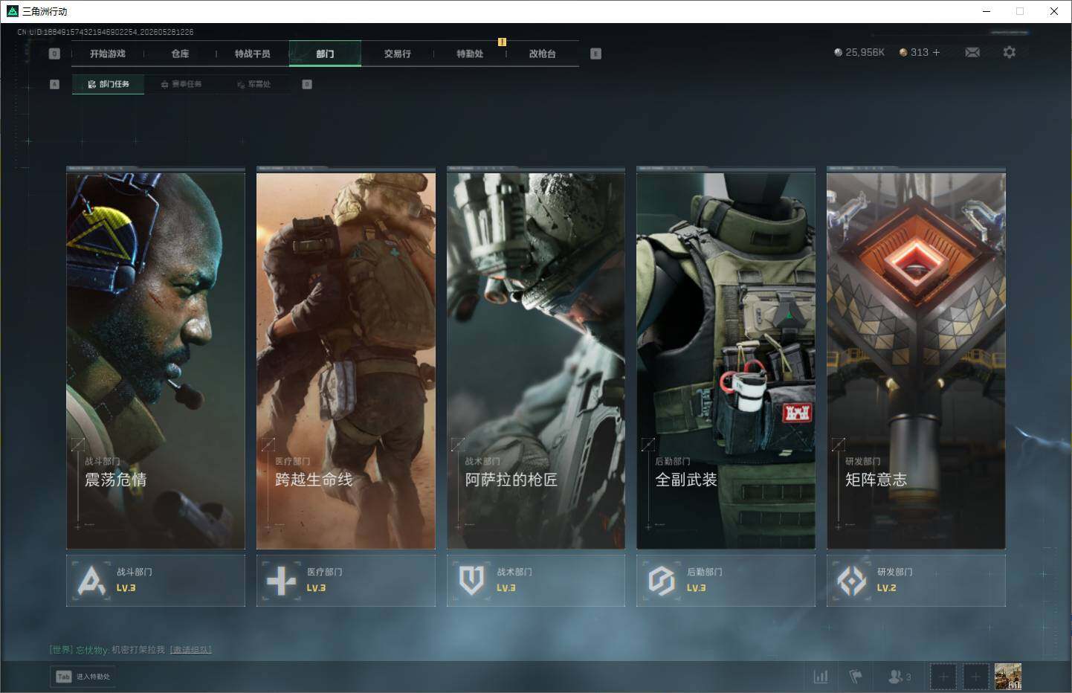The height and width of the screenshot is (693, 1072).
Task: Click the 战术部门 shield emblem icon
Action: tap(471, 580)
